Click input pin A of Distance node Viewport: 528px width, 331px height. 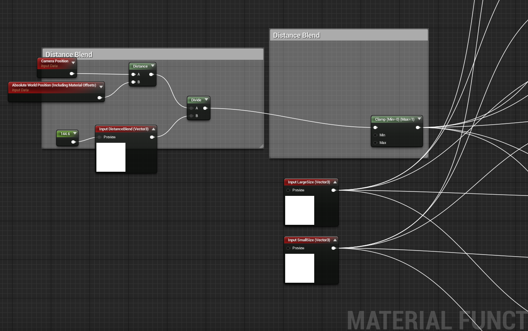click(x=133, y=74)
